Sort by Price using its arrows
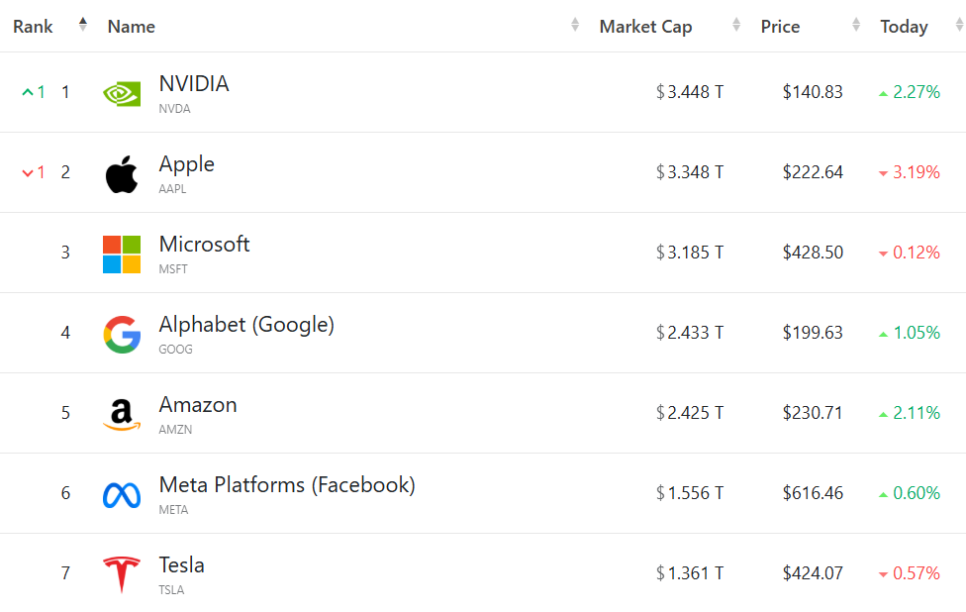 coord(856,26)
